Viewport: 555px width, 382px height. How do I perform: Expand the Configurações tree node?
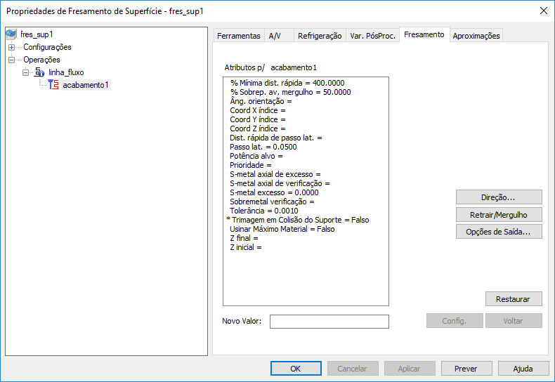(12, 47)
